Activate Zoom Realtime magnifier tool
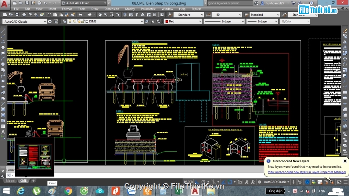Screen dimensions: 349x196 pos(106,15)
